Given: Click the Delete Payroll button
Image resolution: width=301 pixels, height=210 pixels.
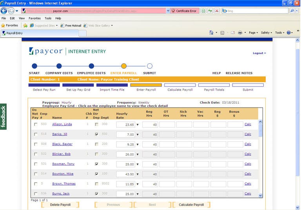Looking at the screenshot, I should [x=60, y=205].
